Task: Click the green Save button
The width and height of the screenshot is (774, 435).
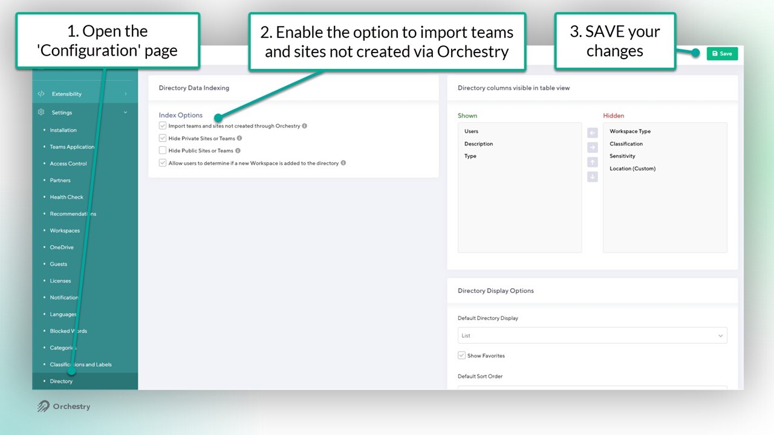Action: 722,53
